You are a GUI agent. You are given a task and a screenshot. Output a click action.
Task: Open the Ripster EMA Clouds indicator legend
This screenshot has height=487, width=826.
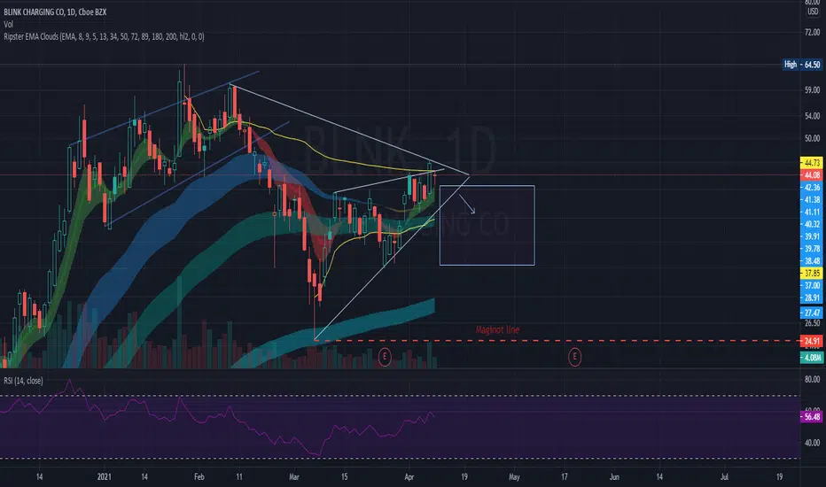pyautogui.click(x=104, y=37)
